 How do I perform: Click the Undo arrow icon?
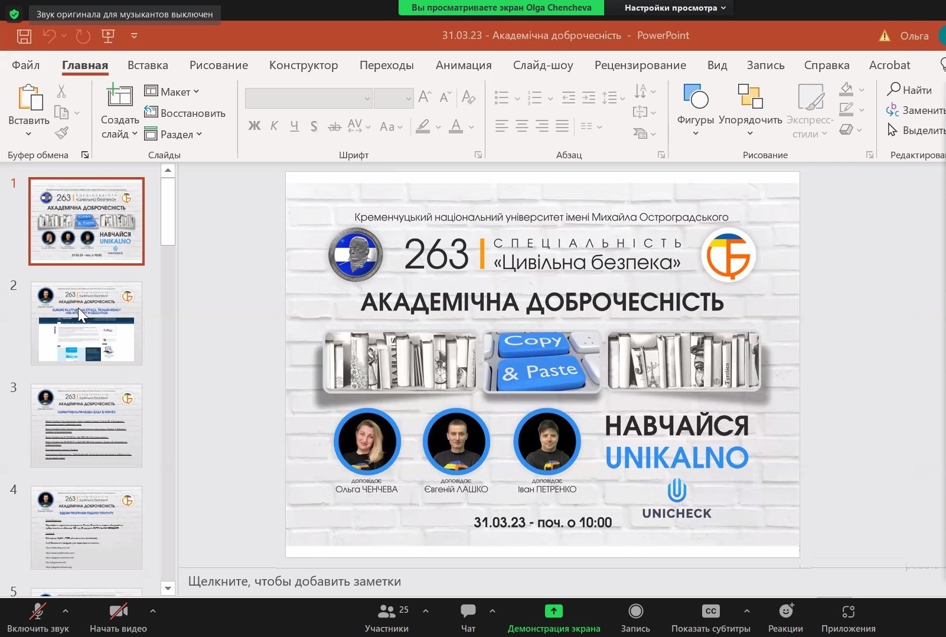(x=50, y=36)
